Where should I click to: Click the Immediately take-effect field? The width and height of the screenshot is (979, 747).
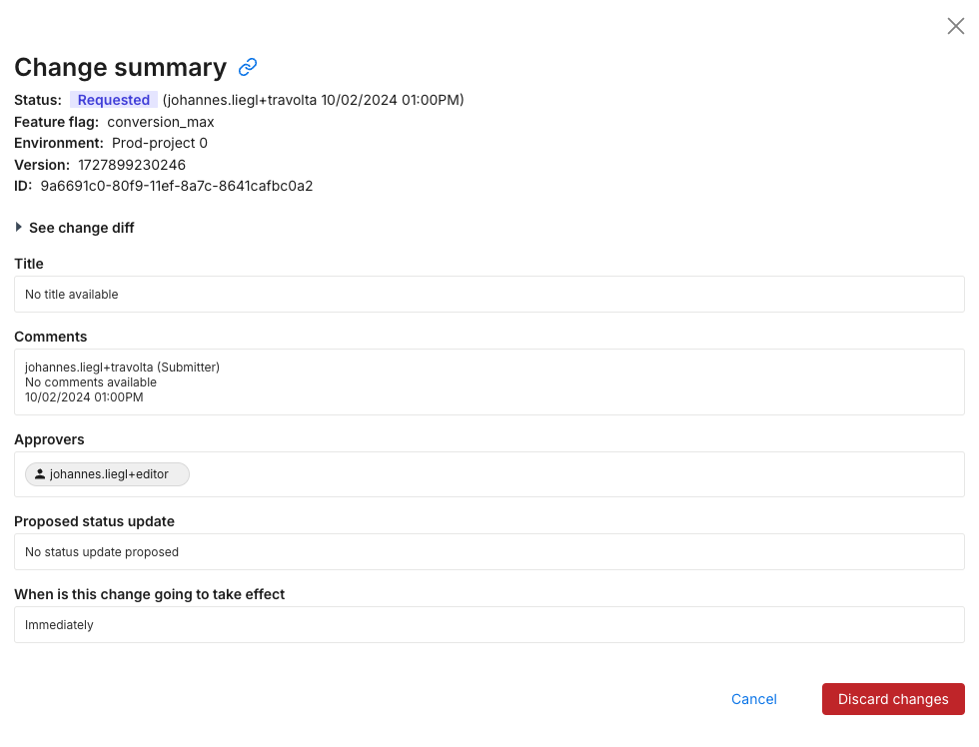[489, 625]
